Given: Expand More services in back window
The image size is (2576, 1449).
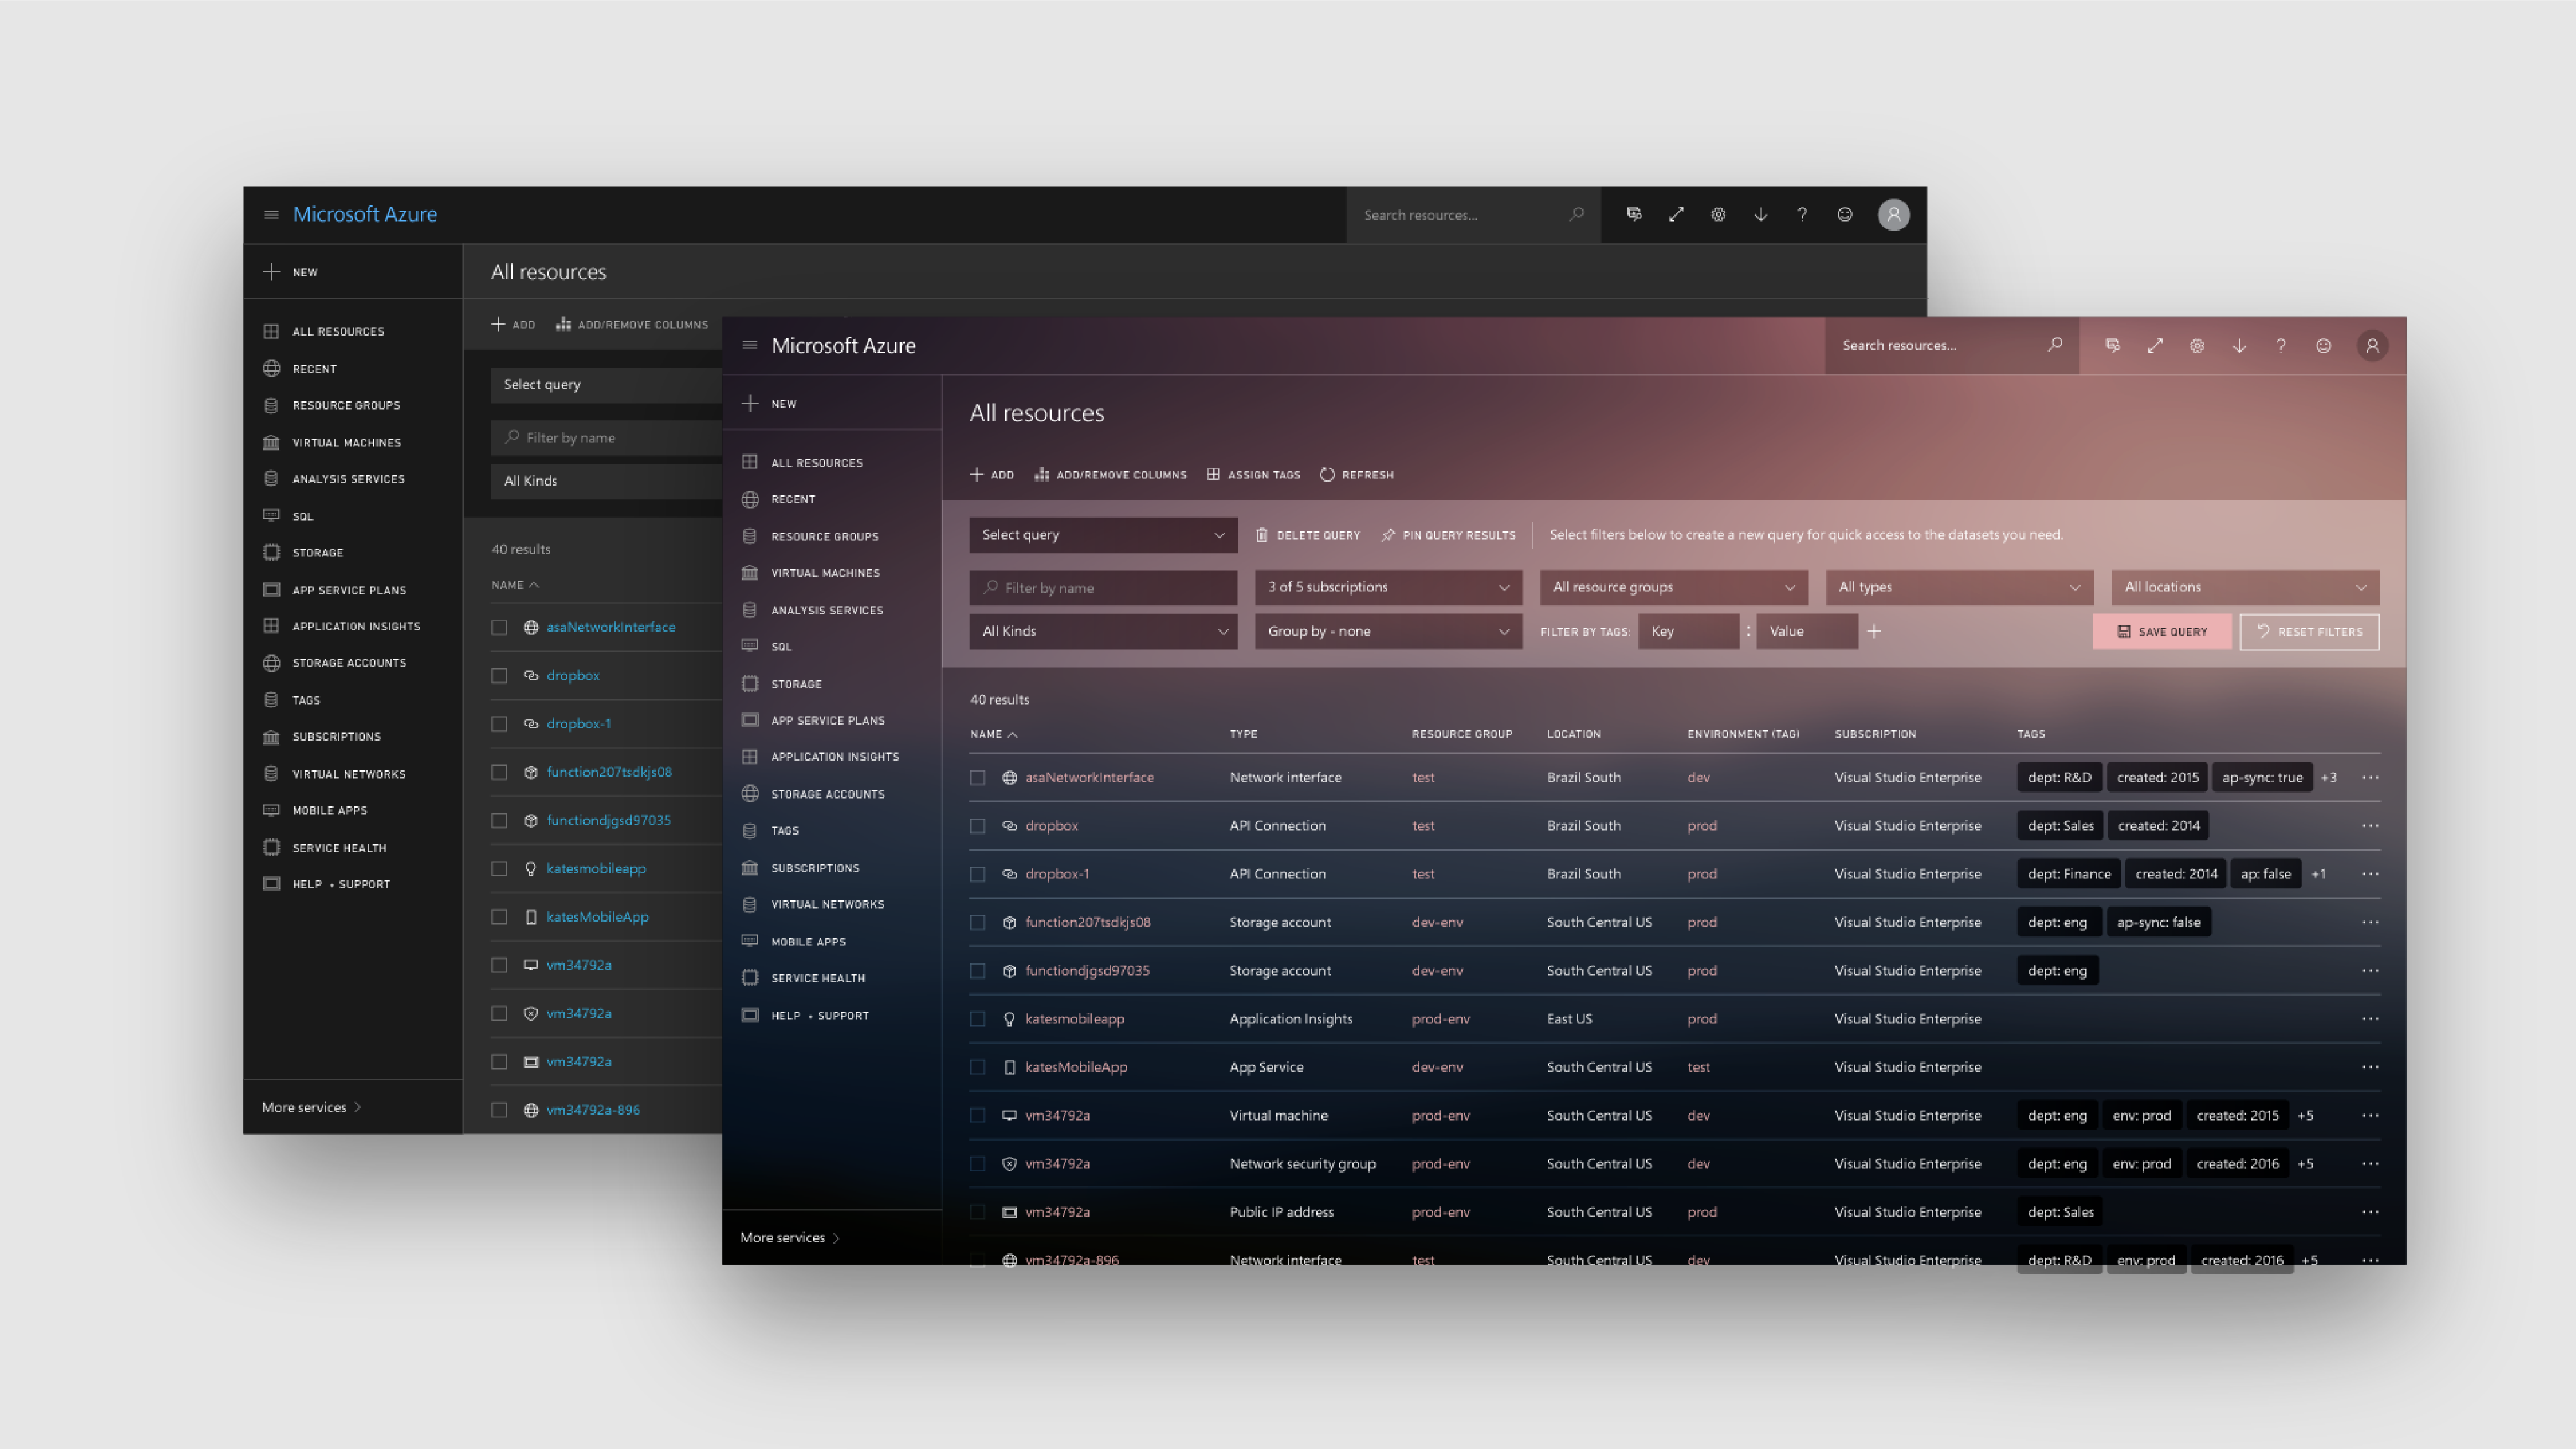Looking at the screenshot, I should coord(311,1107).
